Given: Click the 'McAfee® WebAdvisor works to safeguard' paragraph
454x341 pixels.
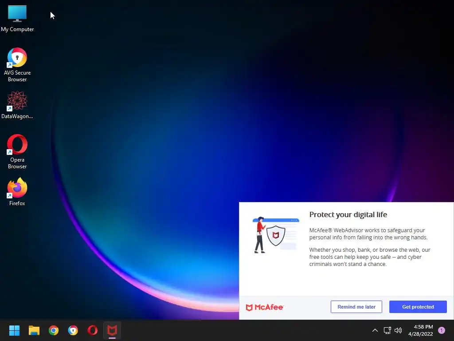Looking at the screenshot, I should [368, 234].
